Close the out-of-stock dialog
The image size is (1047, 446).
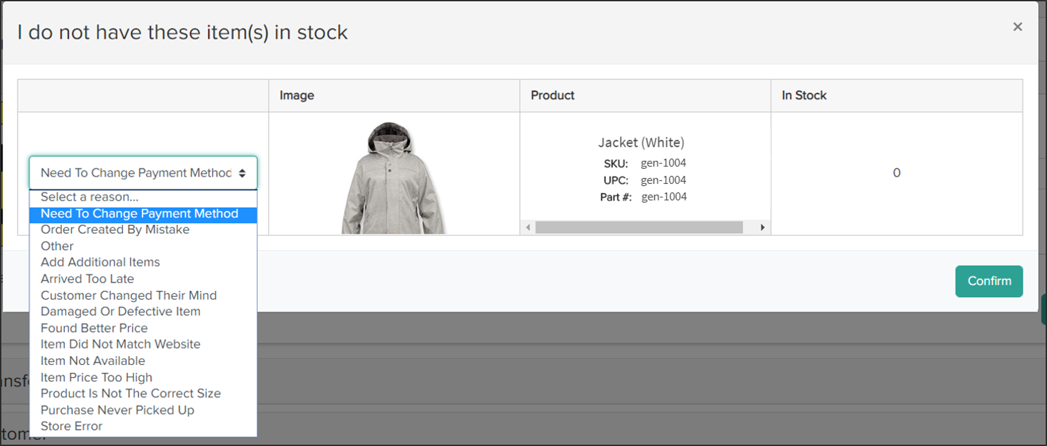[x=1017, y=27]
